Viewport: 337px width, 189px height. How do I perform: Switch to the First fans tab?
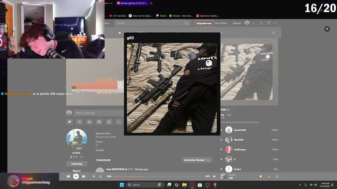[x=229, y=115]
